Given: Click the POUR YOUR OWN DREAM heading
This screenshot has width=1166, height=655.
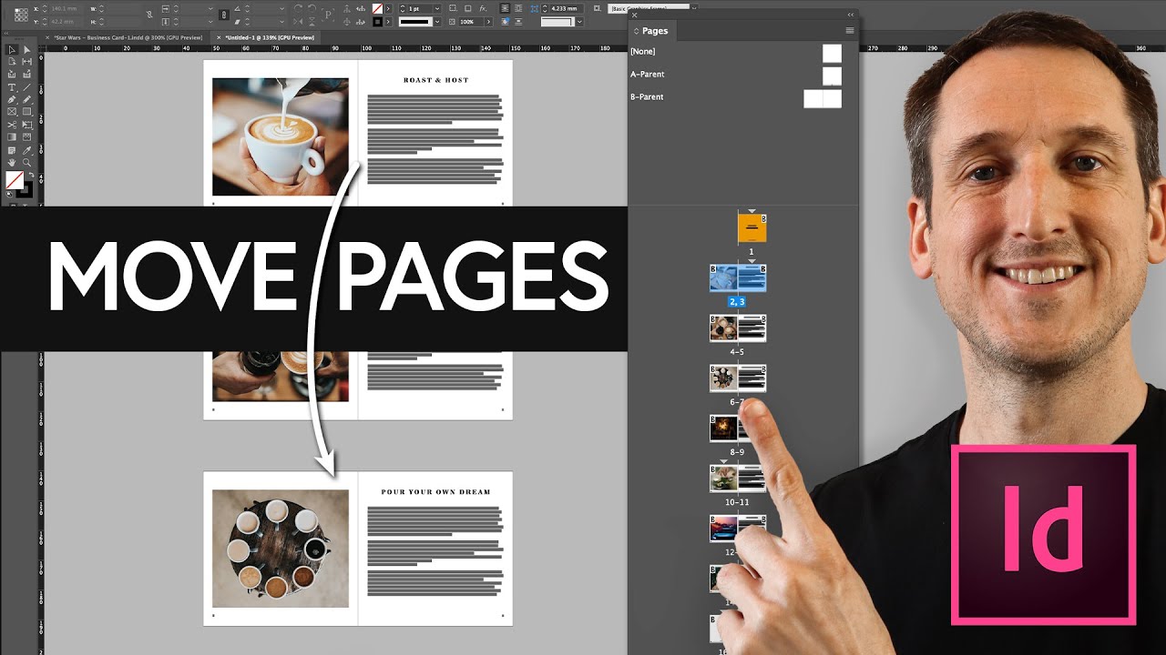Looking at the screenshot, I should 435,492.
